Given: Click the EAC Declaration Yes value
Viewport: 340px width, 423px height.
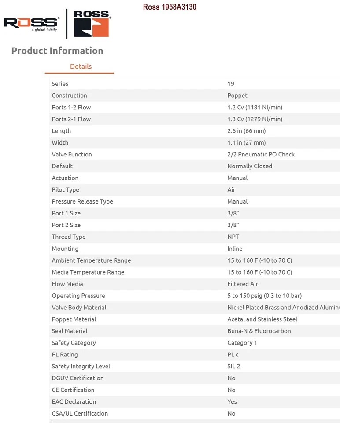Looking at the screenshot, I should 232,402.
